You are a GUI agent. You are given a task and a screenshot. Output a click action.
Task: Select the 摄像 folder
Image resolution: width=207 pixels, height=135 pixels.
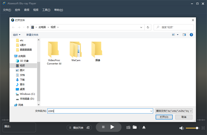[x=97, y=52]
